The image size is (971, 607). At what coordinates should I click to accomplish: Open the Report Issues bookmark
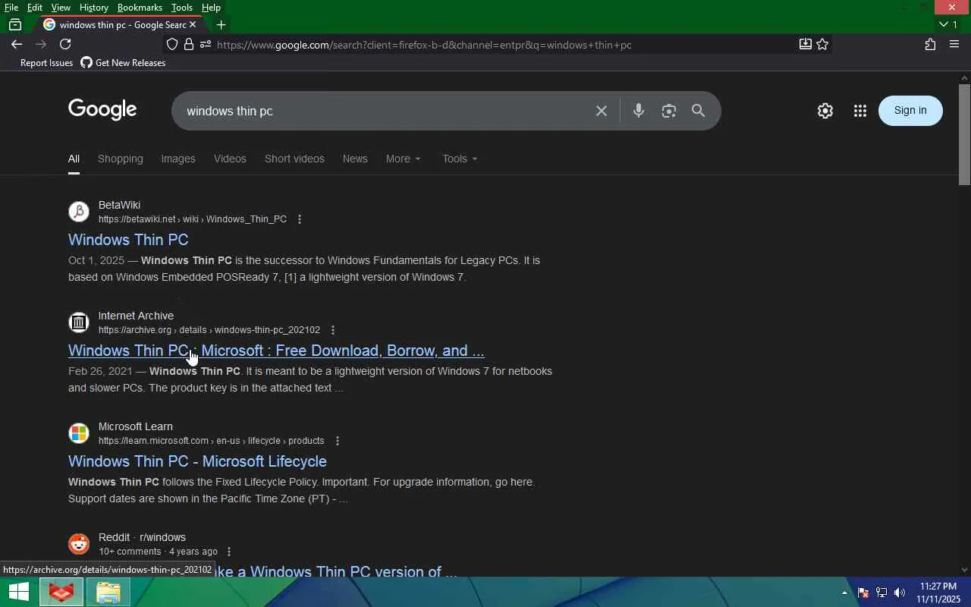click(46, 63)
